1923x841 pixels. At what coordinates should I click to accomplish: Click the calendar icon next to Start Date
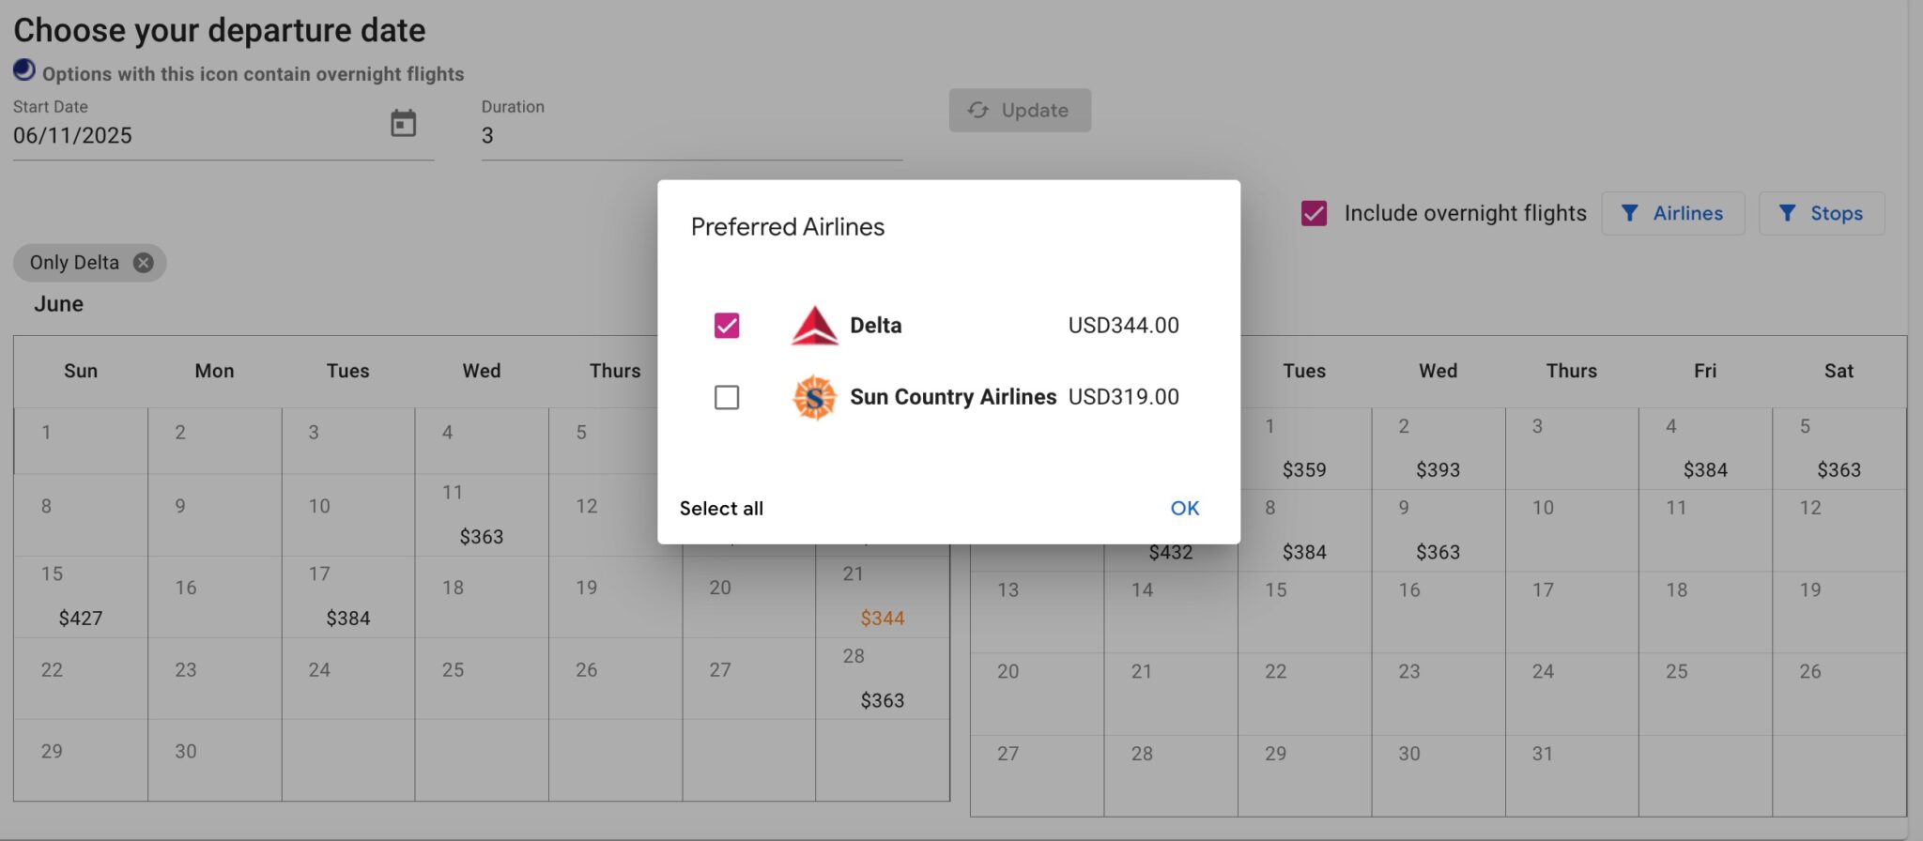[404, 122]
